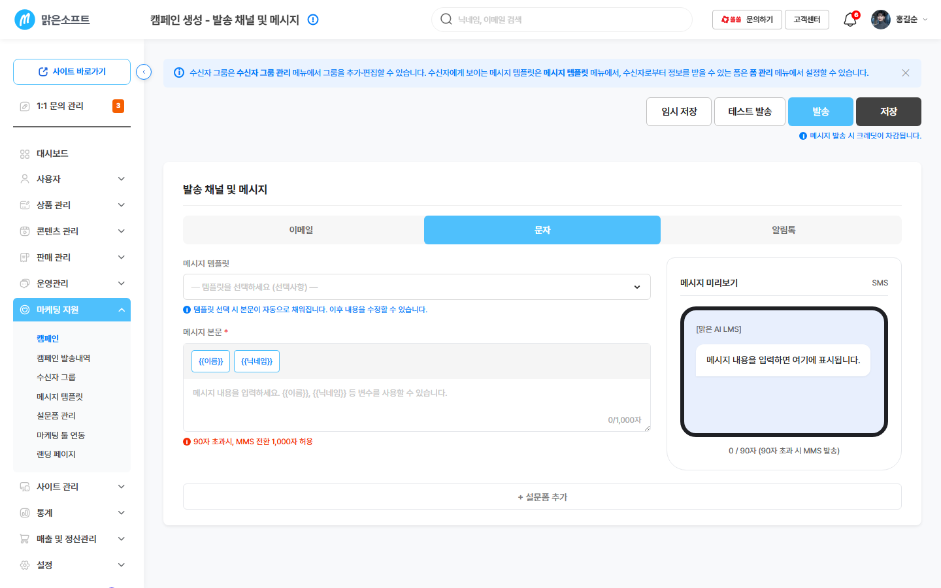Open 수신자 그룹 submenu item
941x588 pixels.
56,377
